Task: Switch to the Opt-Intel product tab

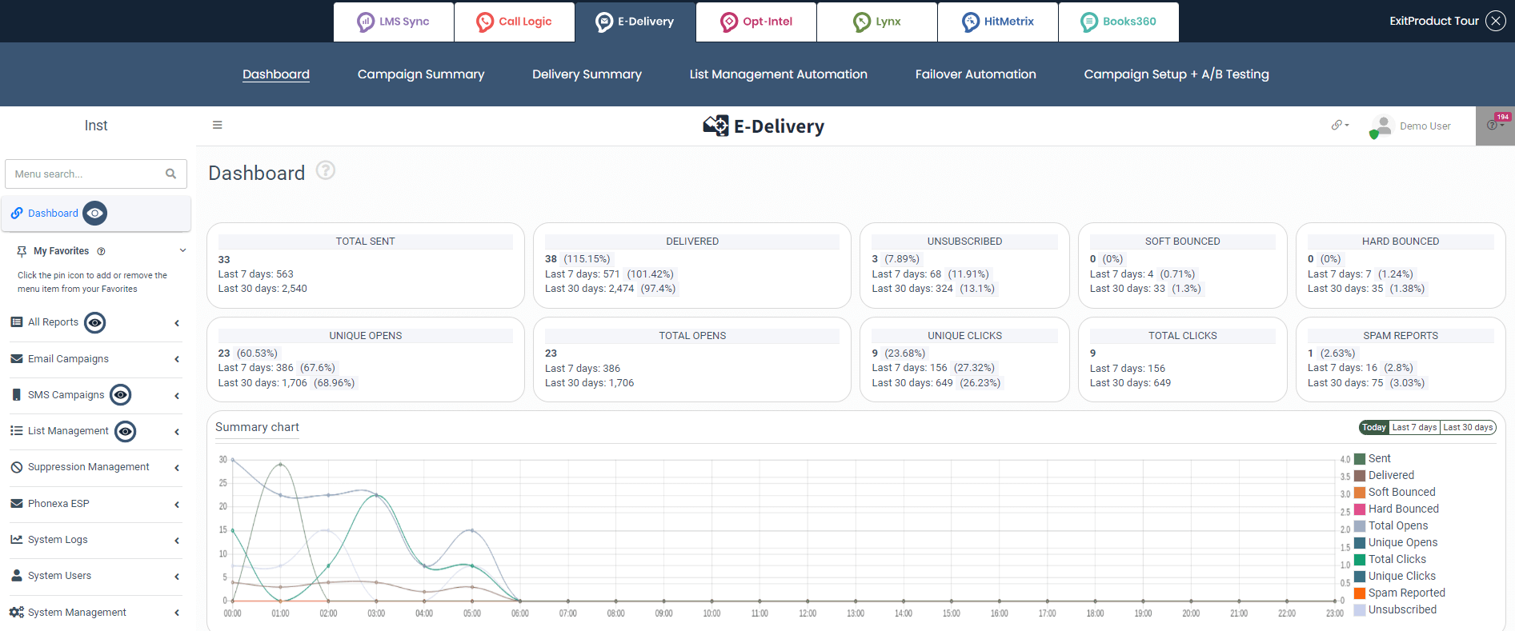Action: tap(756, 22)
